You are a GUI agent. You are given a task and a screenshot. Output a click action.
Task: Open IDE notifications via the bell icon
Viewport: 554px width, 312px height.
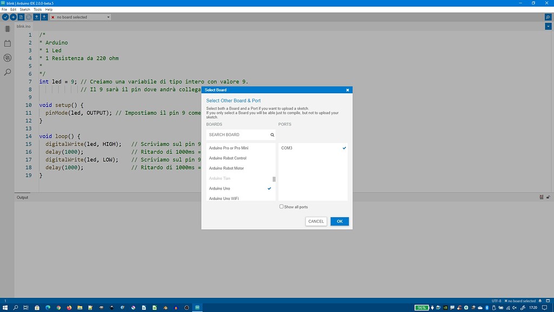click(539, 301)
